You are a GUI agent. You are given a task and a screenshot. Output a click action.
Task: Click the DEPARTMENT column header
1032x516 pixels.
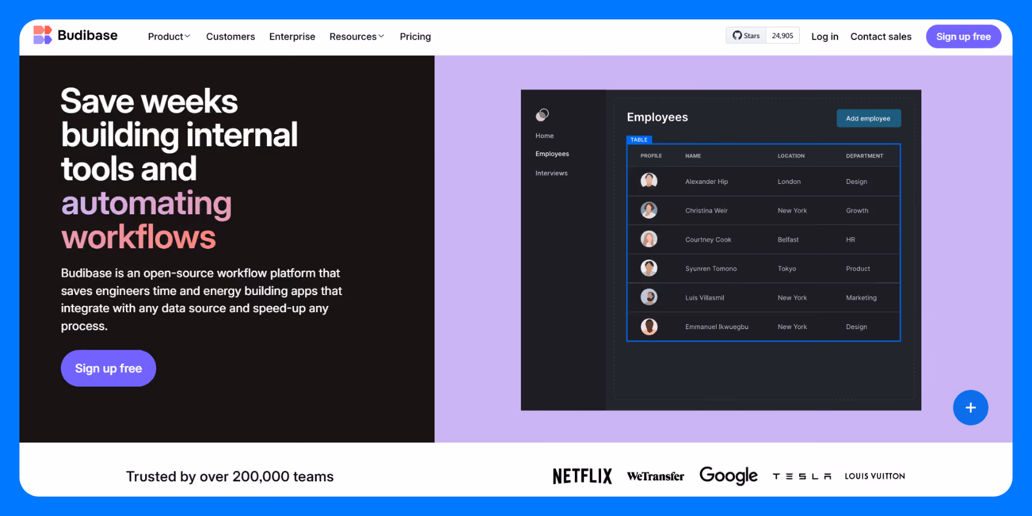[864, 156]
